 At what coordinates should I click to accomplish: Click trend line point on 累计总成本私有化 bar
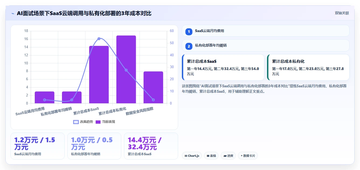pyautogui.click(x=126, y=70)
